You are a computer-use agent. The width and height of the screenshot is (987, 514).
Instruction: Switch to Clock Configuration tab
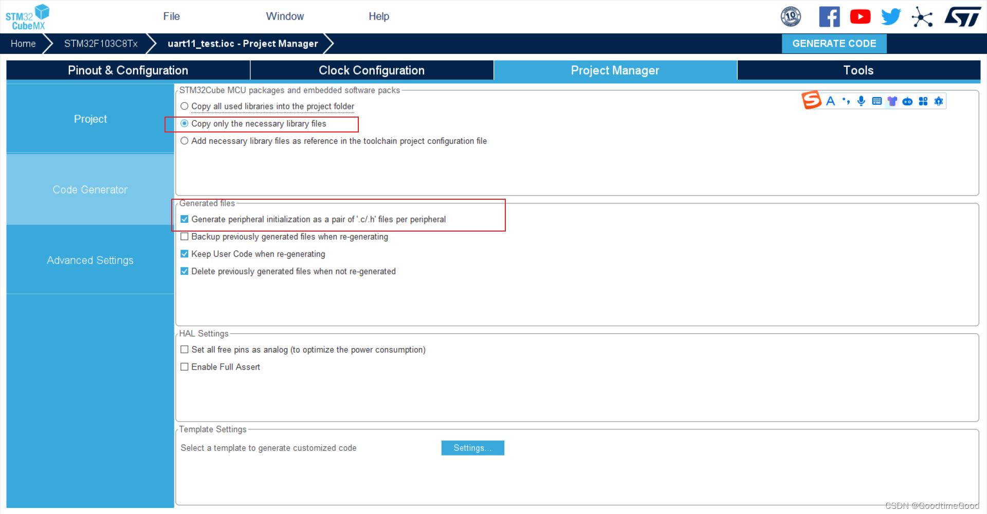tap(372, 70)
